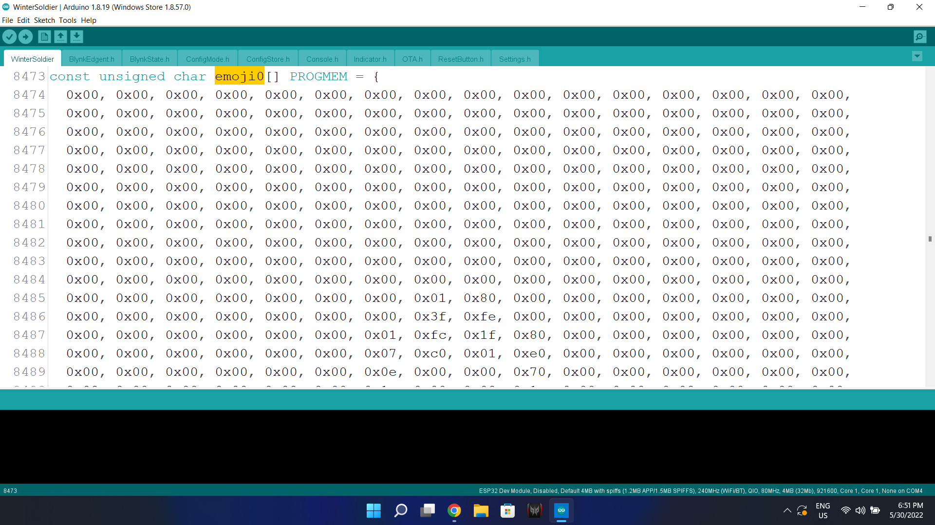Click the Upload sketch button
Screen dimensions: 935x525
[25, 36]
